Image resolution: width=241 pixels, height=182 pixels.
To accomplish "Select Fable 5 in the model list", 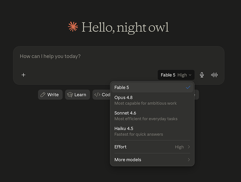I will tap(152, 87).
